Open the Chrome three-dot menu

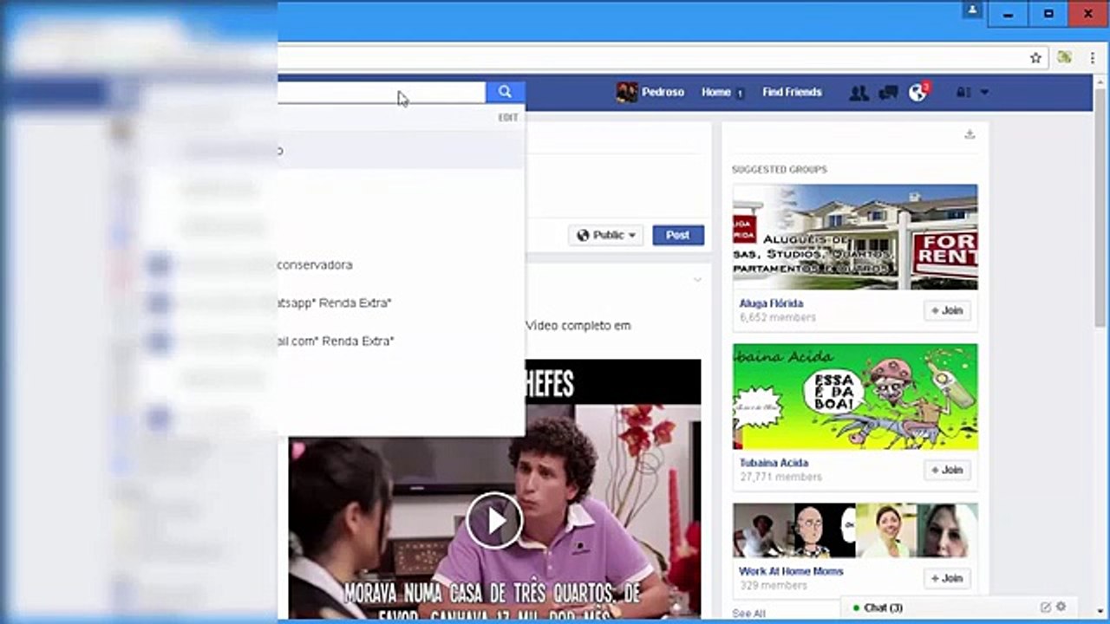pos(1094,58)
